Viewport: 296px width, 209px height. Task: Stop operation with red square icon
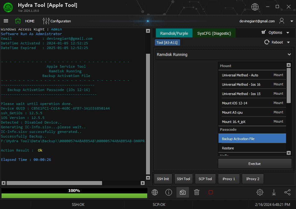(211, 192)
